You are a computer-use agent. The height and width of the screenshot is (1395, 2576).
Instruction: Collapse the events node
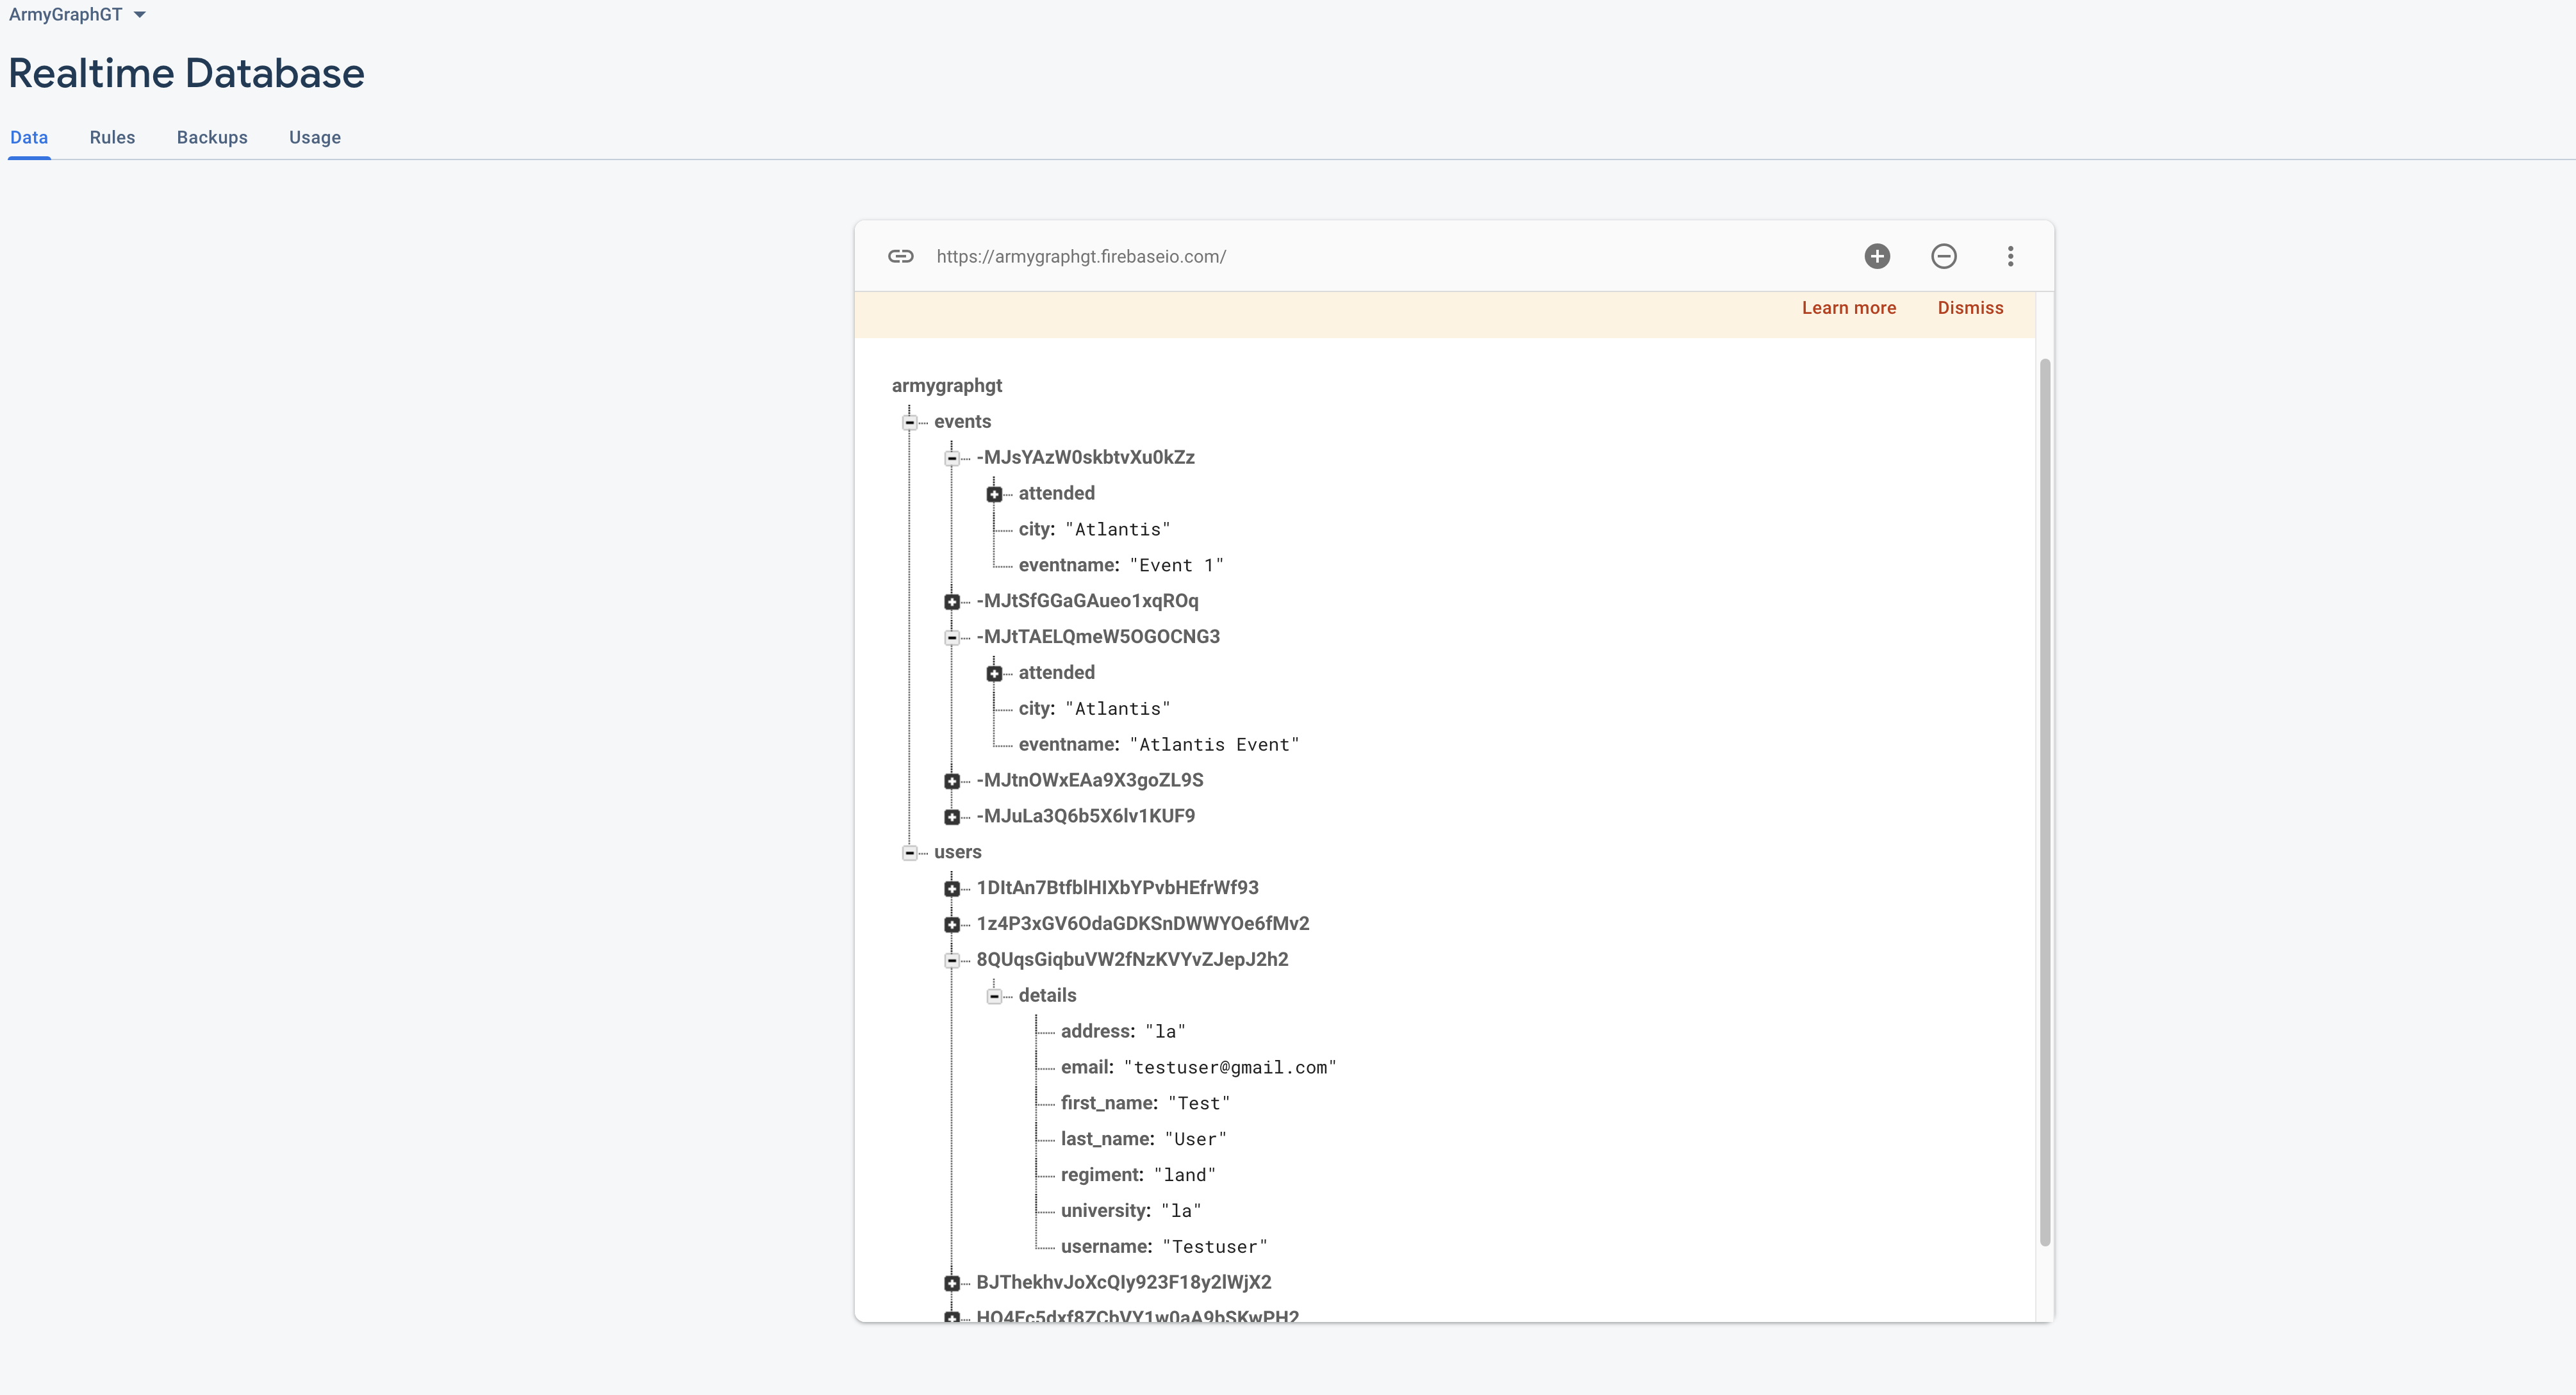(x=910, y=423)
